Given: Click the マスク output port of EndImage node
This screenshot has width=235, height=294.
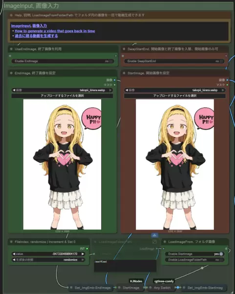Looking at the screenshot, I should pyautogui.click(x=115, y=85).
